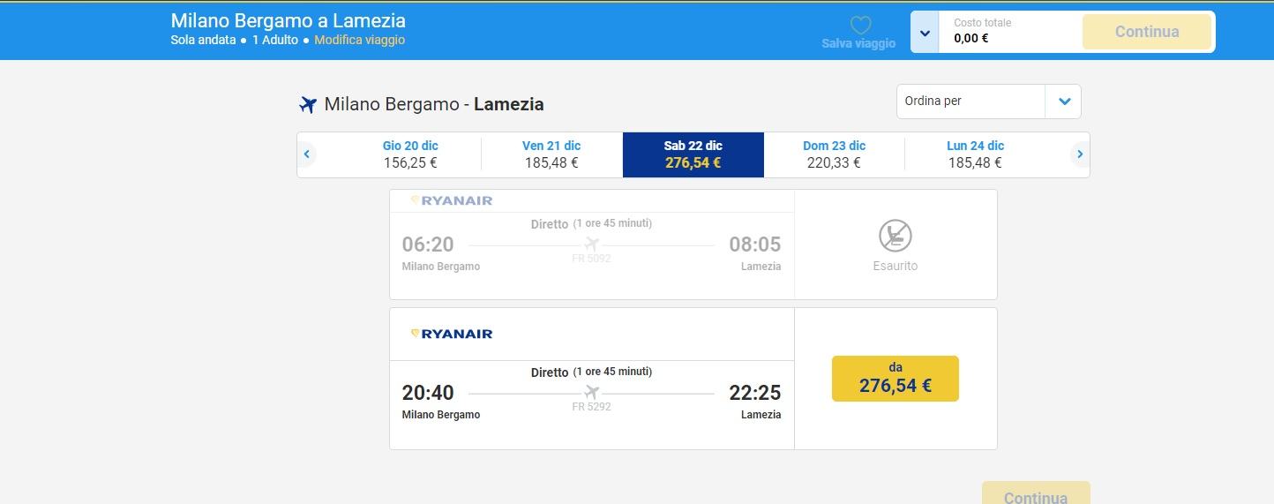This screenshot has height=504, width=1274.
Task: Click the heart Salva viaggio icon
Action: point(860,25)
